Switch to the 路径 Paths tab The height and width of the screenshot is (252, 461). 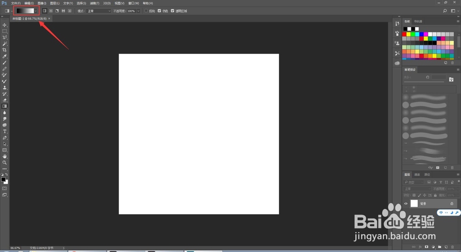pyautogui.click(x=427, y=174)
